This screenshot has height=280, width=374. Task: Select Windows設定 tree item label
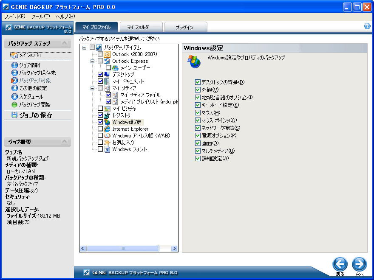[x=127, y=122]
